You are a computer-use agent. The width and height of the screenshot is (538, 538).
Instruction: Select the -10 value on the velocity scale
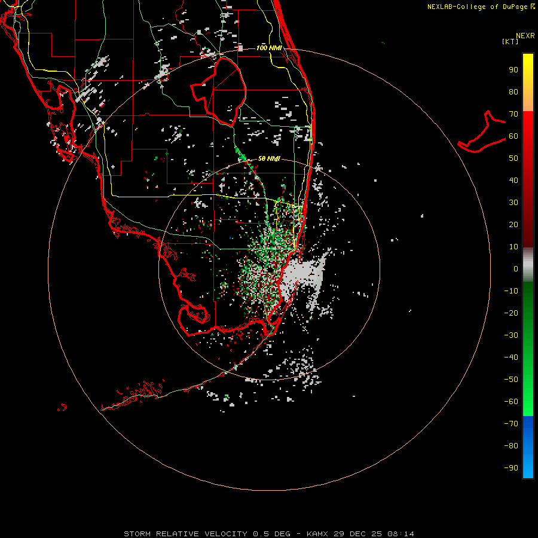pos(511,291)
